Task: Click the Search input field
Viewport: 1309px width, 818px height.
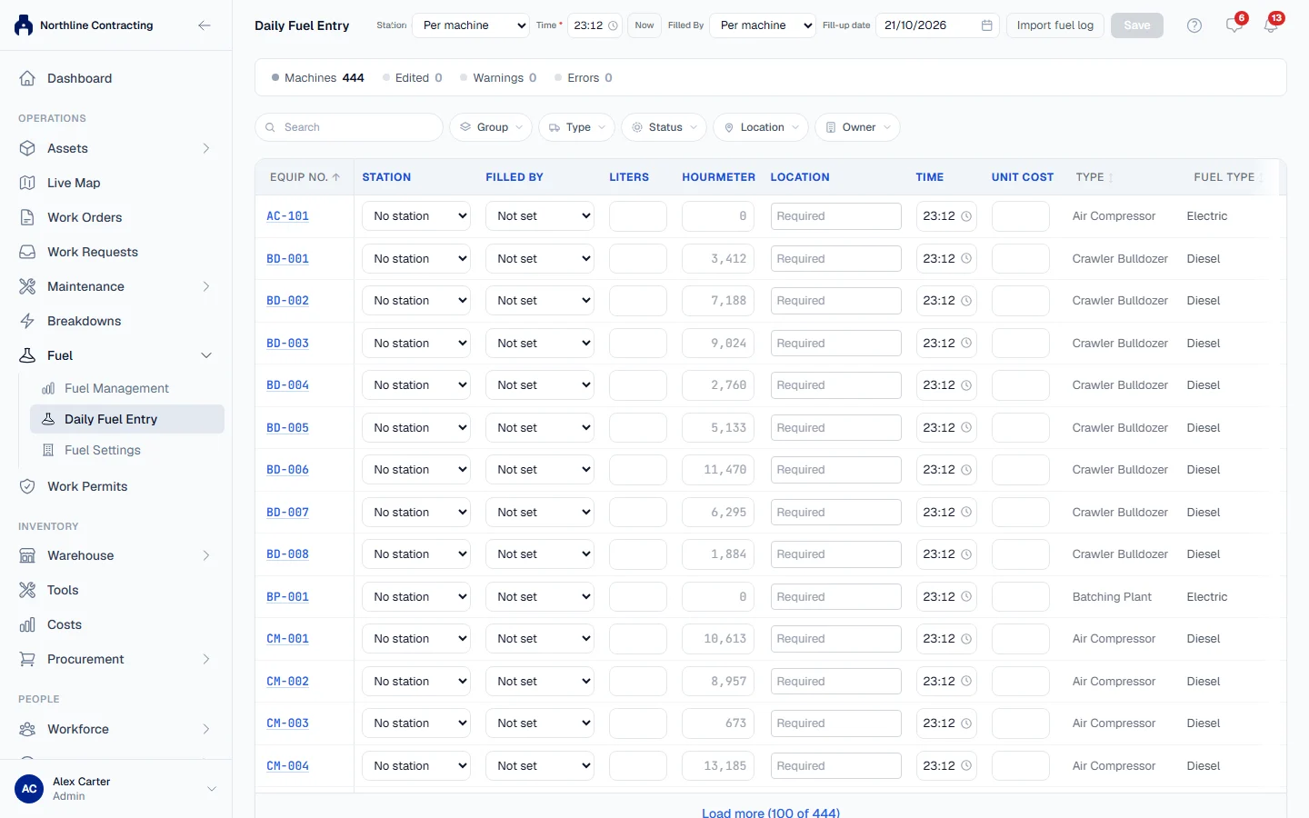Action: coord(349,127)
